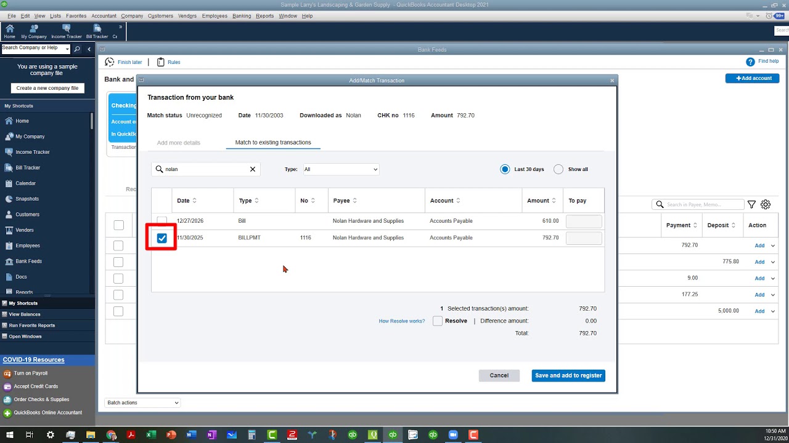Uncheck the 11/30/2025 BILLPMT row checkbox
This screenshot has width=789, height=443.
pyautogui.click(x=161, y=238)
